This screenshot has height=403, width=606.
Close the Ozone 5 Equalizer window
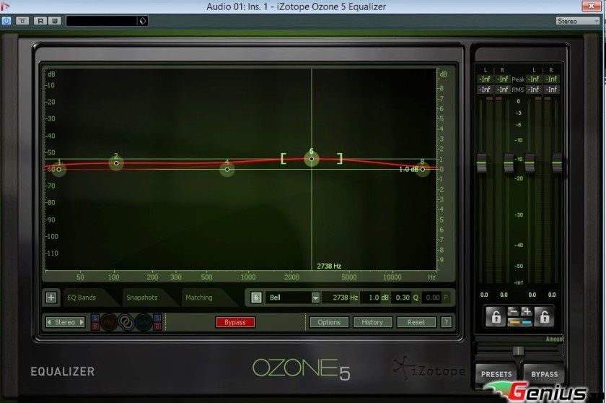592,6
